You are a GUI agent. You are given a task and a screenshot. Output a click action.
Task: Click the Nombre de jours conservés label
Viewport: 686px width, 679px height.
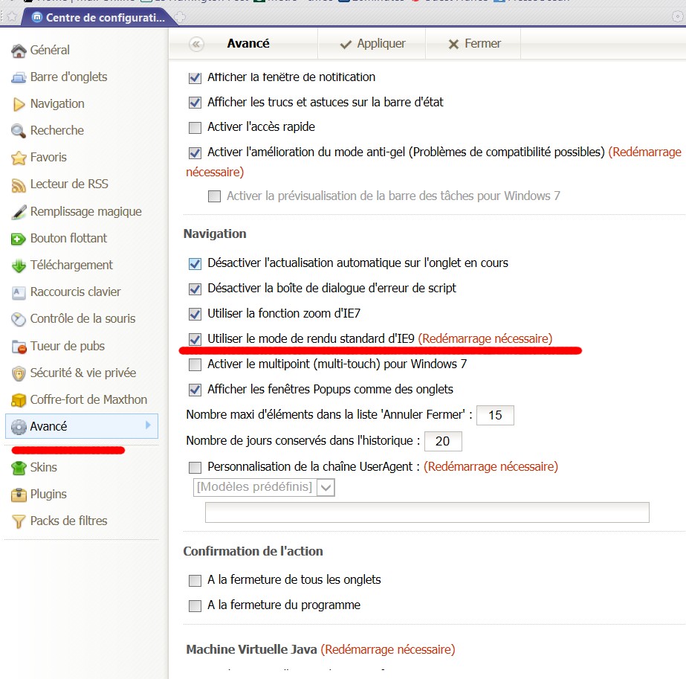point(302,440)
